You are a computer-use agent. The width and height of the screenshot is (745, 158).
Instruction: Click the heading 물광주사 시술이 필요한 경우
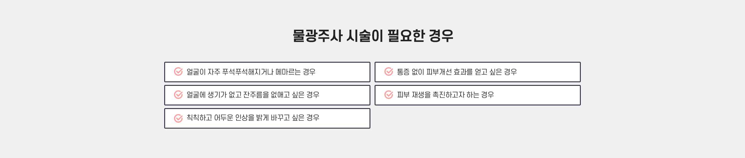click(373, 36)
